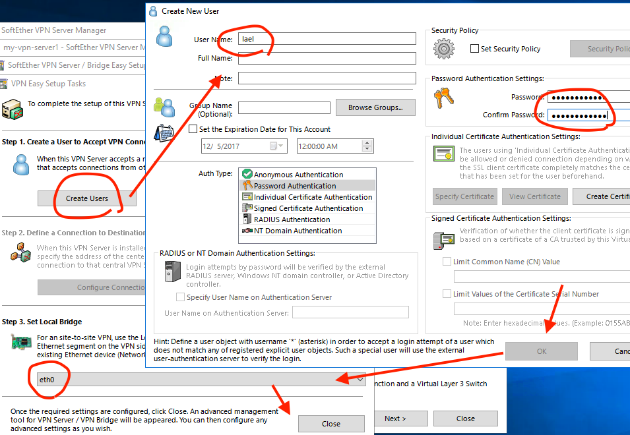
Task: Enable Set Security Policy checkbox
Action: [x=474, y=49]
